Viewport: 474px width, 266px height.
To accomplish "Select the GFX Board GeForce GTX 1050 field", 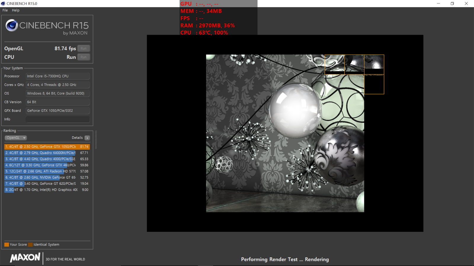I will coord(57,111).
